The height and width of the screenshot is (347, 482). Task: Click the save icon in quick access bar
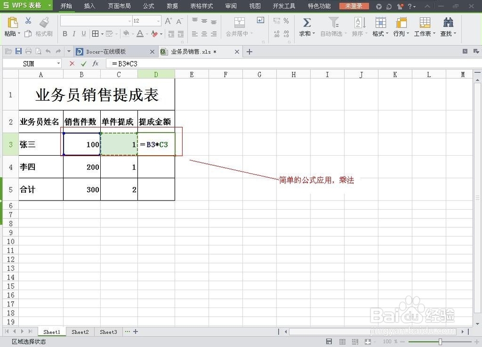point(18,52)
